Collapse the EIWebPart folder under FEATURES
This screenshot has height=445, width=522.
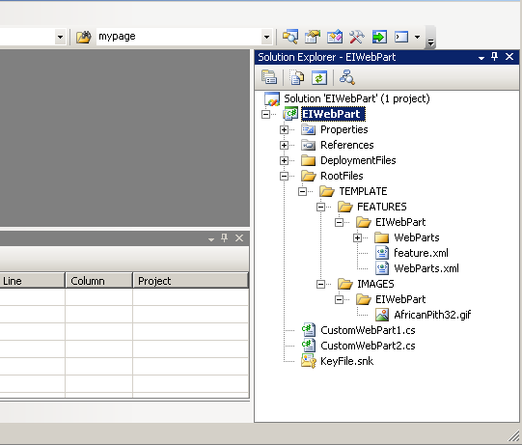tap(339, 222)
